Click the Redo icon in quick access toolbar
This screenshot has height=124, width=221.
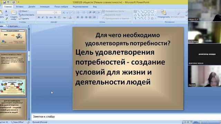click(13, 2)
